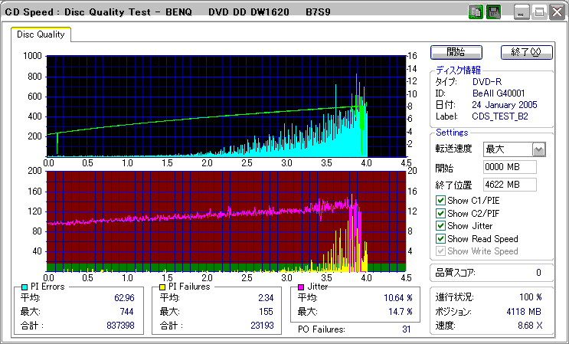Select the Disc Quality tab
The height and width of the screenshot is (344, 569).
click(x=41, y=34)
